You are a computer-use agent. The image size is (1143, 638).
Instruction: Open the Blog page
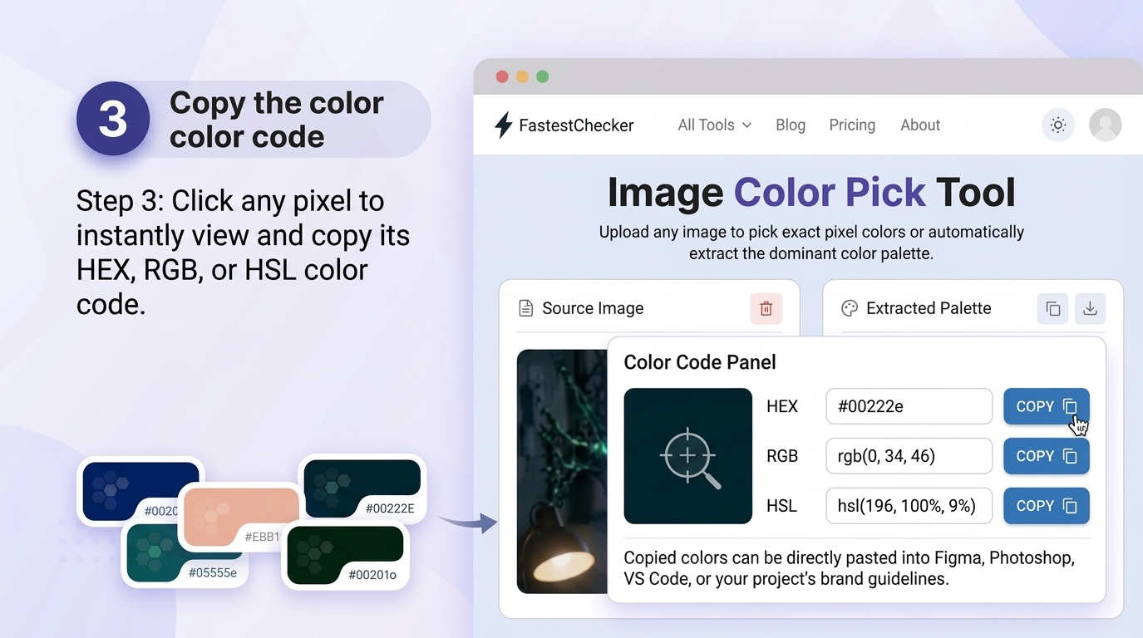pos(791,125)
